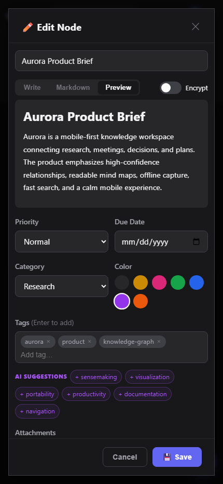Pick the pink color swatch
This screenshot has height=484, width=223.
pyautogui.click(x=159, y=283)
